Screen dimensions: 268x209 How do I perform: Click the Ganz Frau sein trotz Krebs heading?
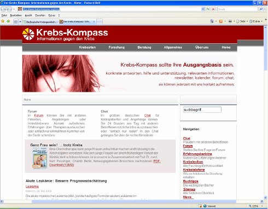[x=56, y=145]
